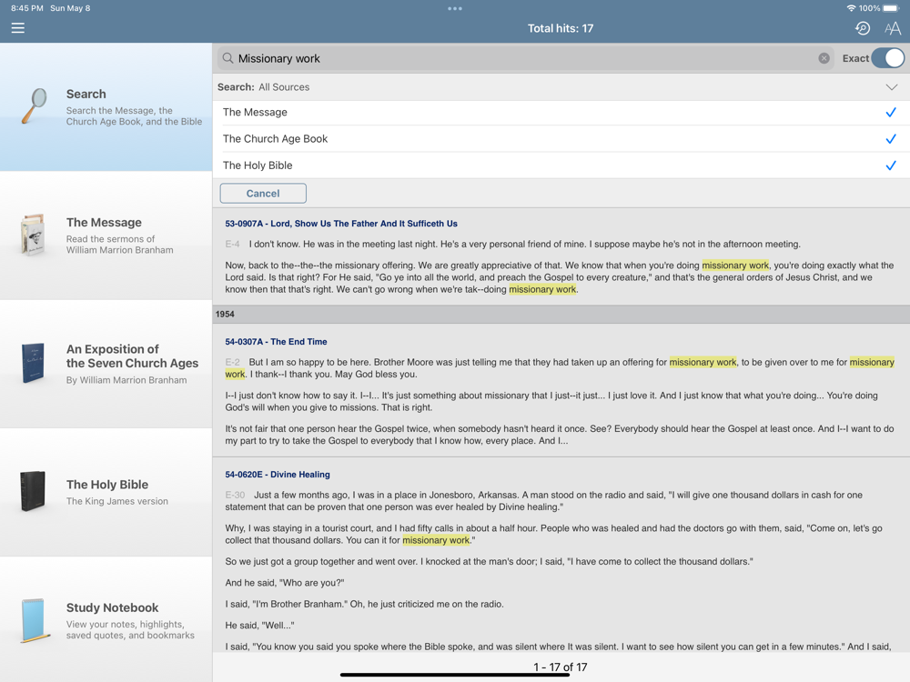Click the Cancel button
The width and height of the screenshot is (910, 682).
(263, 193)
